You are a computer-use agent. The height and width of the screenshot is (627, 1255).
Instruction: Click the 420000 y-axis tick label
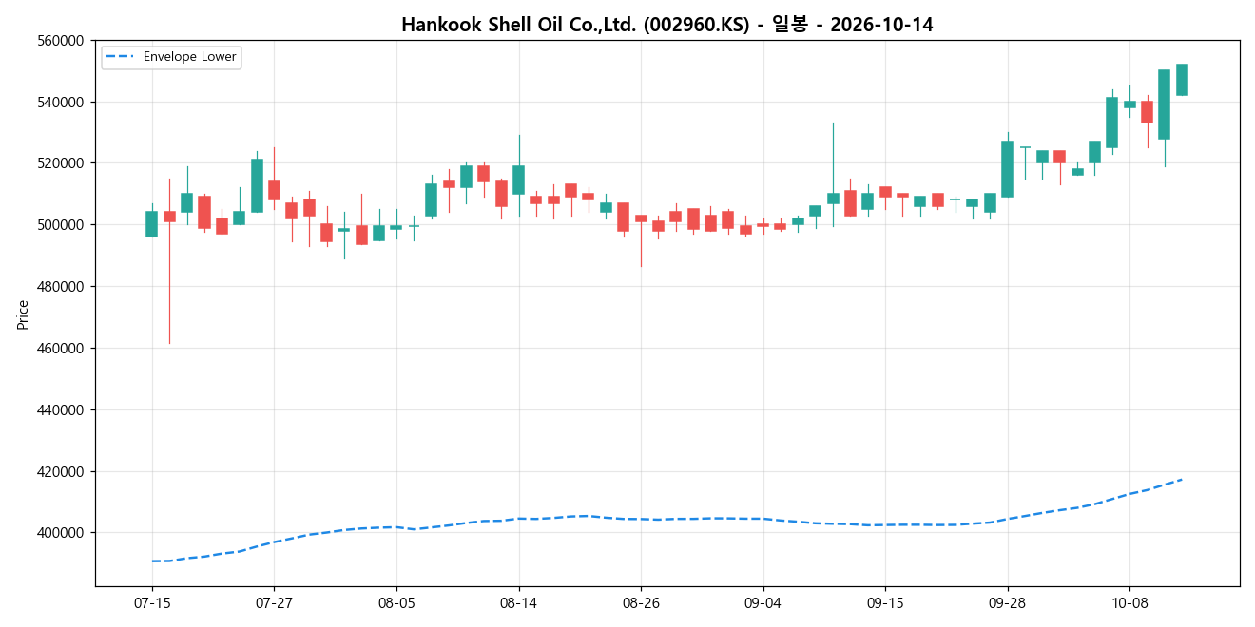click(x=60, y=472)
